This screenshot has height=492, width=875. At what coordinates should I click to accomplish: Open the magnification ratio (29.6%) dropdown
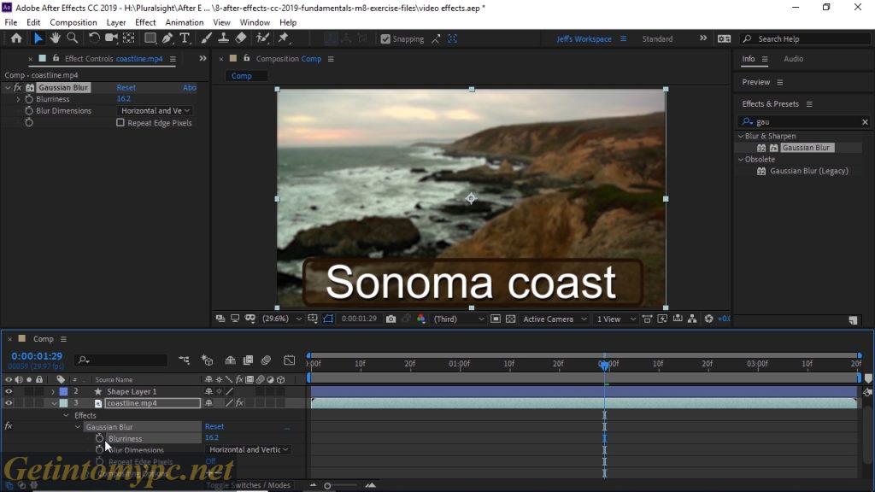point(282,319)
